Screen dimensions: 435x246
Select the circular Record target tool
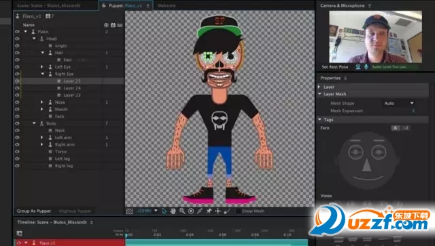click(191, 211)
